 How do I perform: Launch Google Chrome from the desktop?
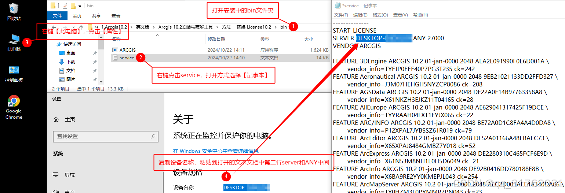14,107
